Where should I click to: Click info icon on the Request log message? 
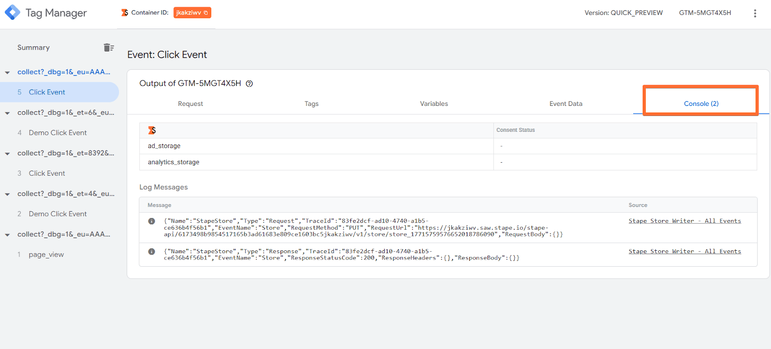[x=152, y=221]
